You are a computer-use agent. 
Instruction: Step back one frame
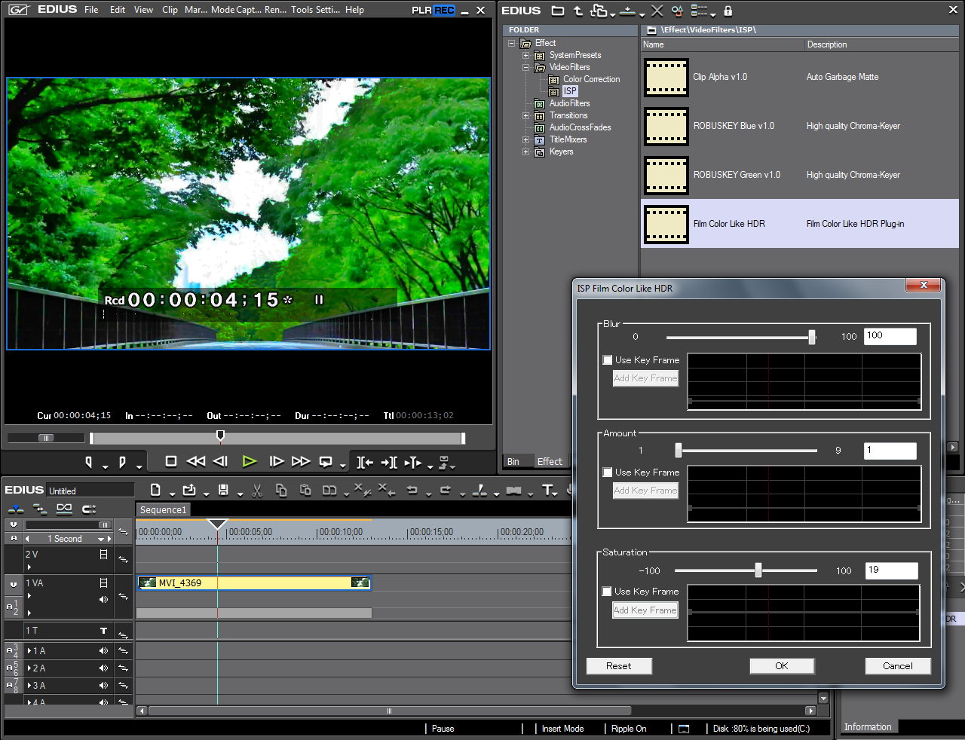coord(220,461)
